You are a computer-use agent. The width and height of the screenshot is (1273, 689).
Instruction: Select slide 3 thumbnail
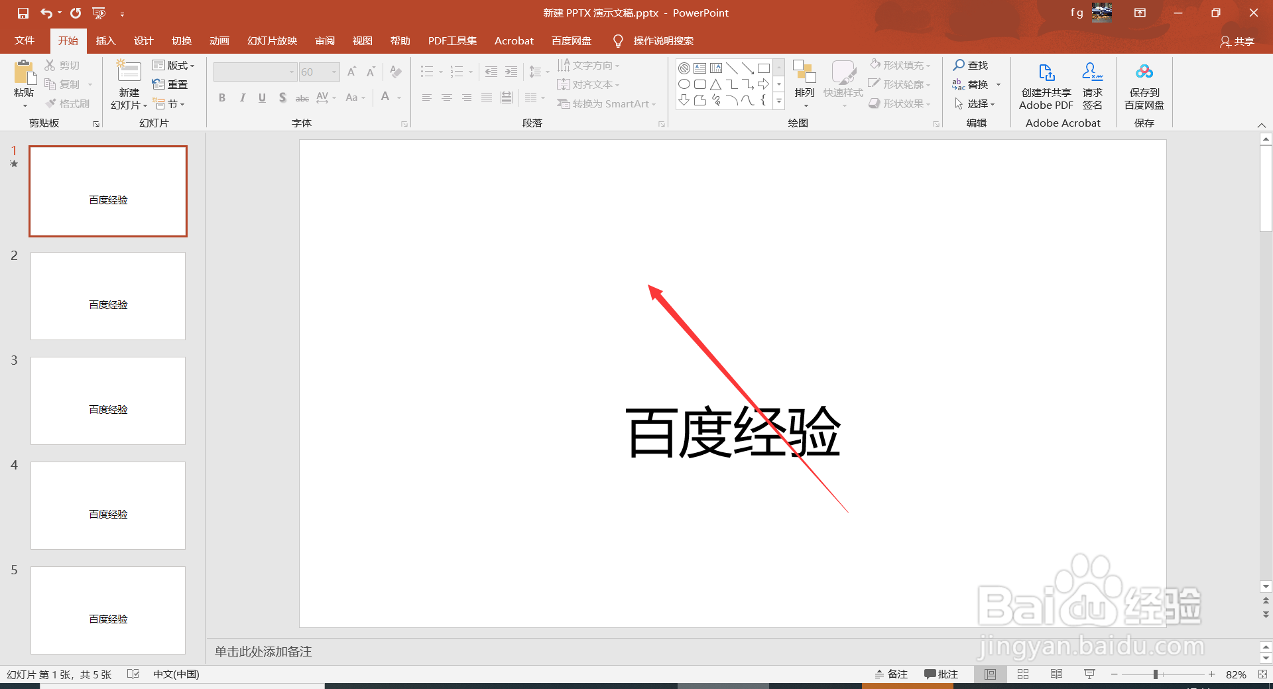[108, 401]
